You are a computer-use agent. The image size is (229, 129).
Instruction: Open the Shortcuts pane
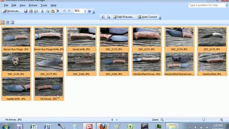click(x=11, y=11)
